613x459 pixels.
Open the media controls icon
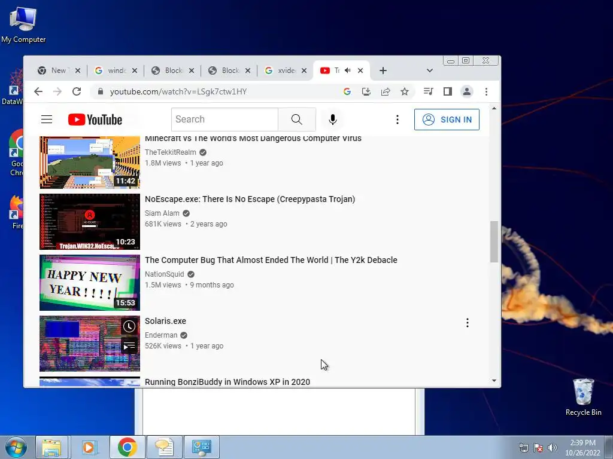tap(428, 91)
